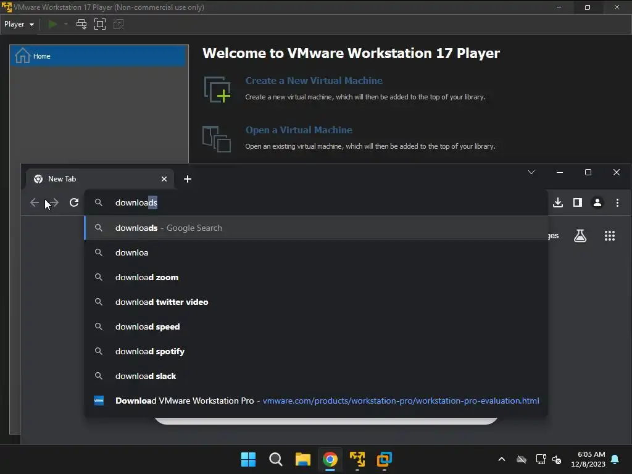Click Open a Virtual Machine link
Viewport: 632px width, 474px height.
[299, 130]
